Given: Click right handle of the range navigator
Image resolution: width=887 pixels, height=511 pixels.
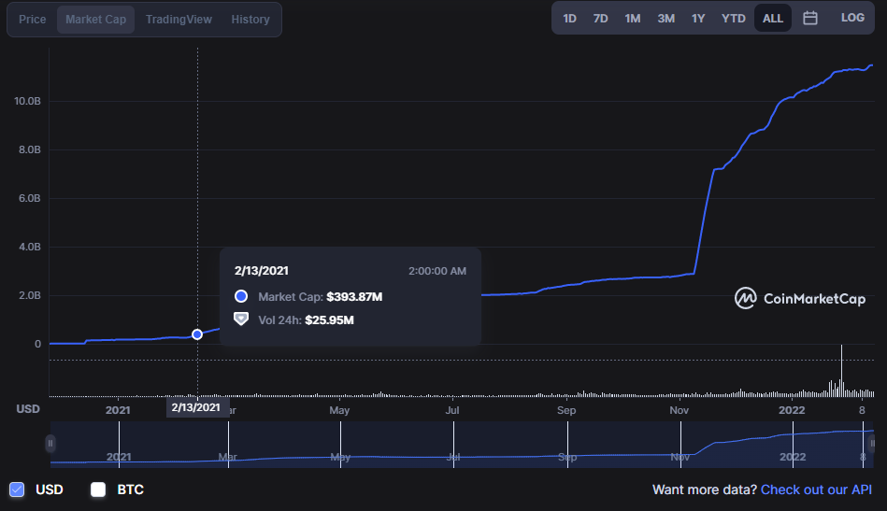Looking at the screenshot, I should [x=871, y=443].
